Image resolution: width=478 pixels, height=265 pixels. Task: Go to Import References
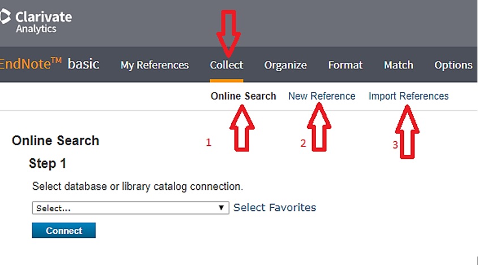coord(408,96)
